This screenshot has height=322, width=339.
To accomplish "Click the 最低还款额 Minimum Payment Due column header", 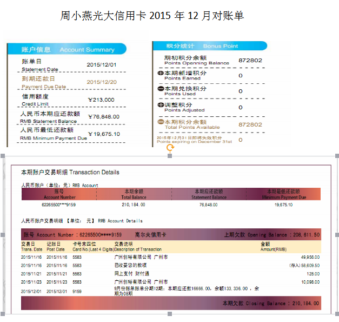I will pyautogui.click(x=283, y=194).
